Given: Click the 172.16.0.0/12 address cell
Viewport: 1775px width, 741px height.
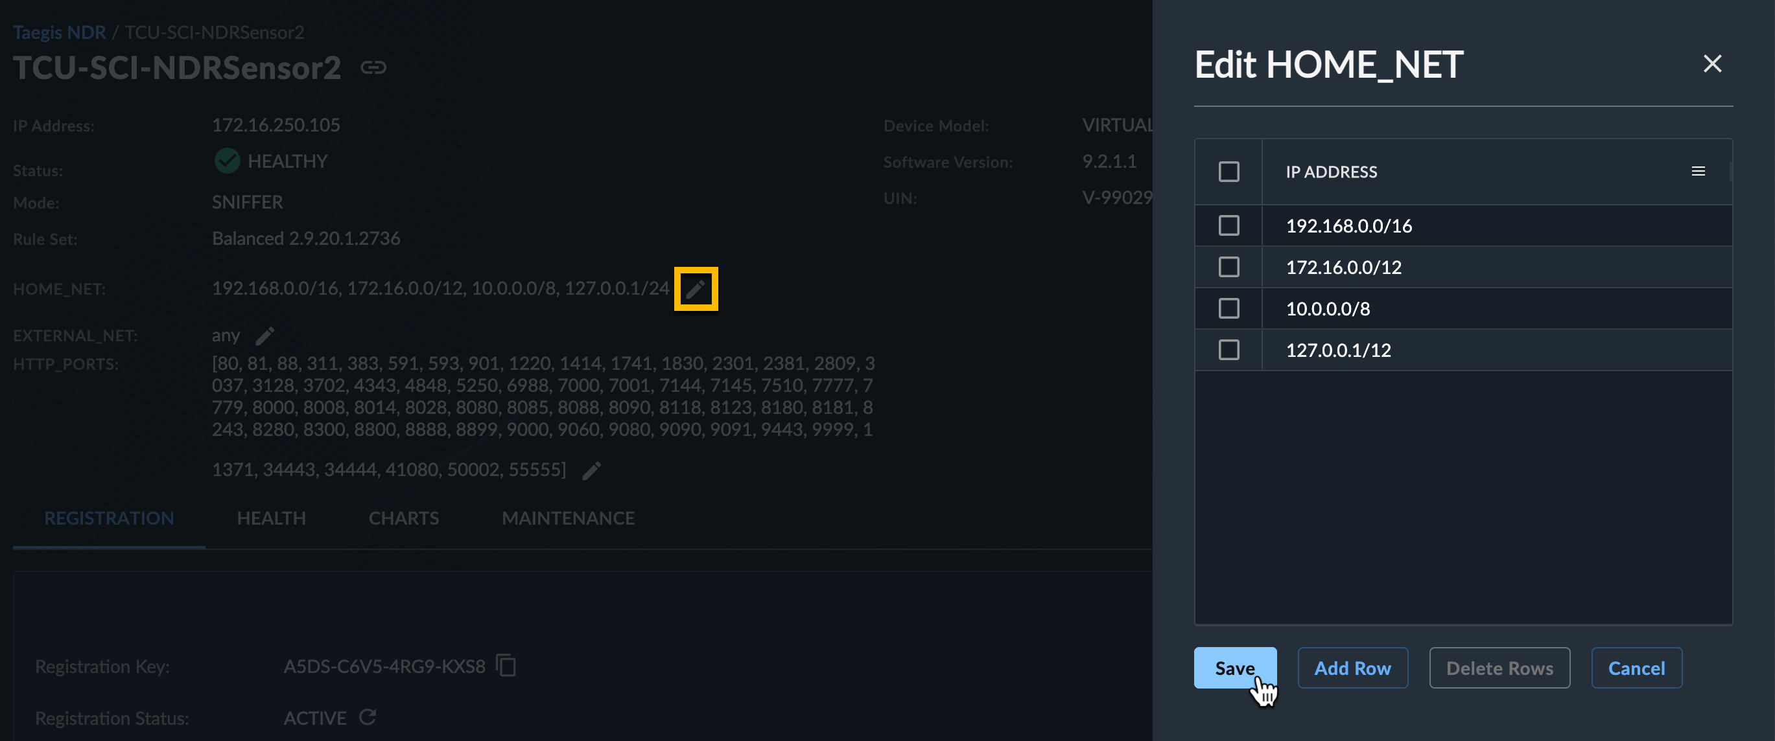Looking at the screenshot, I should pos(1497,268).
